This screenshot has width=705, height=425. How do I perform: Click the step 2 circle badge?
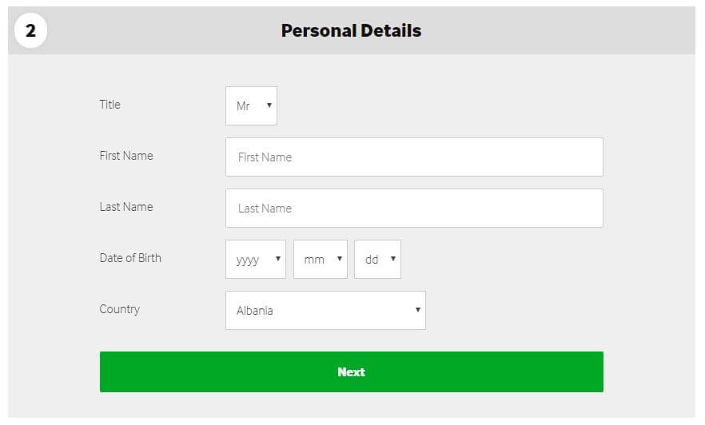(30, 30)
